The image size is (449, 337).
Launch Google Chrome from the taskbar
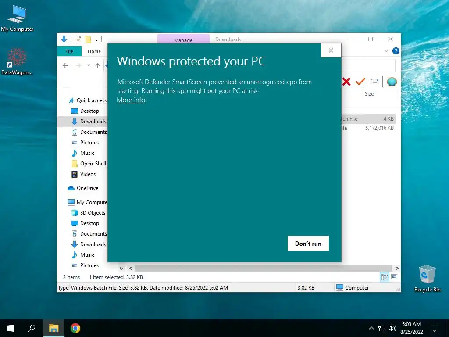tap(75, 328)
